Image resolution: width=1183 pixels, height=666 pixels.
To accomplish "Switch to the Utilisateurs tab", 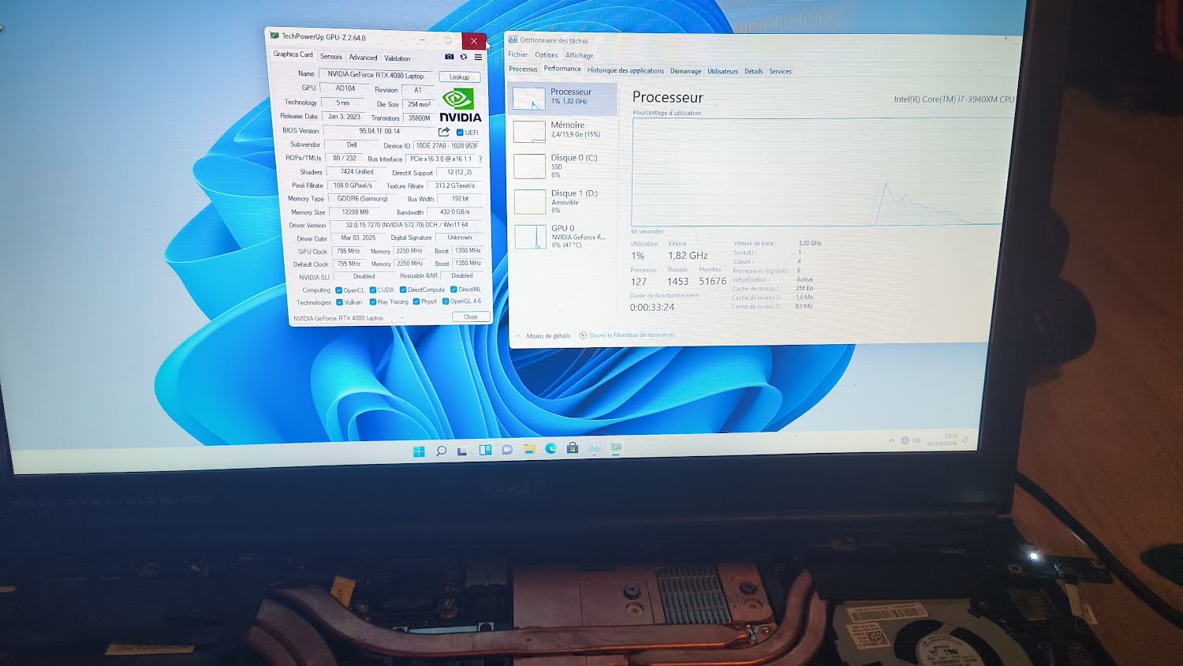I will pos(722,71).
